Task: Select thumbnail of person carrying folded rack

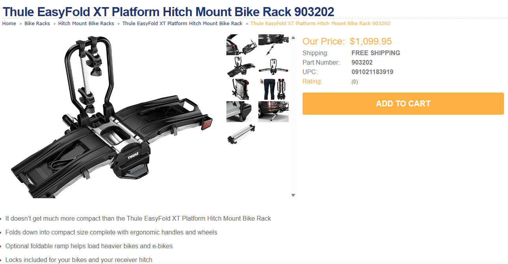Action: [x=273, y=89]
